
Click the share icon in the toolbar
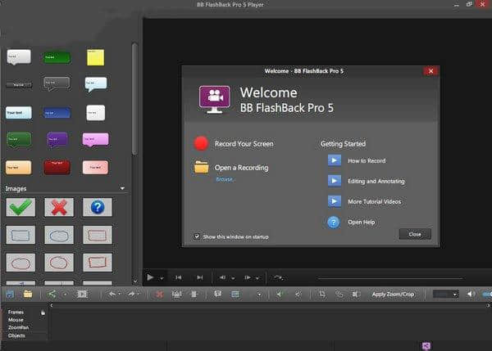point(52,294)
